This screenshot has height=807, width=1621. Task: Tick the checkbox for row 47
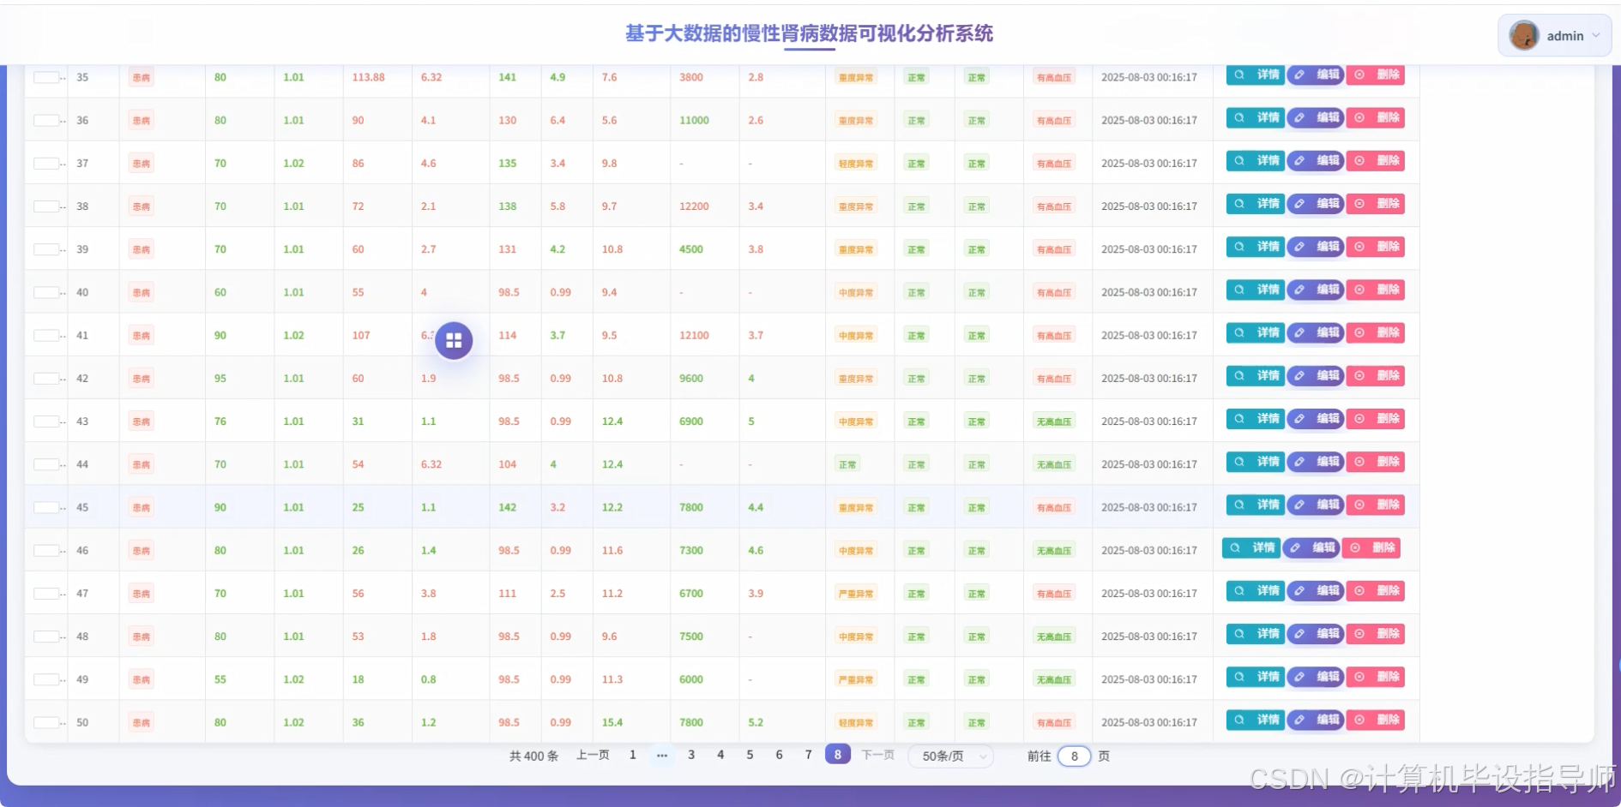tap(46, 594)
